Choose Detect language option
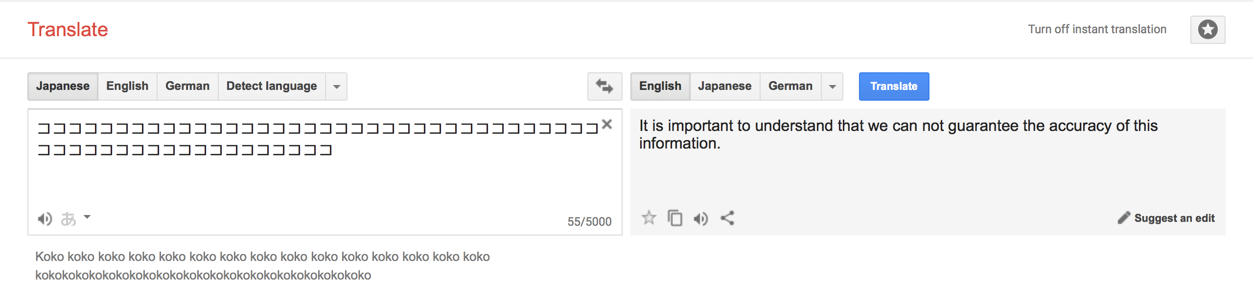The image size is (1253, 302). (x=272, y=86)
